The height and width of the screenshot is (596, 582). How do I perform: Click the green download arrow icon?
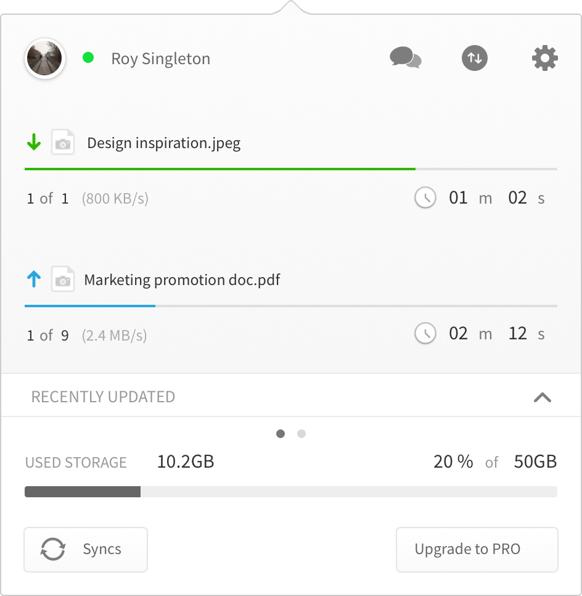tap(34, 142)
